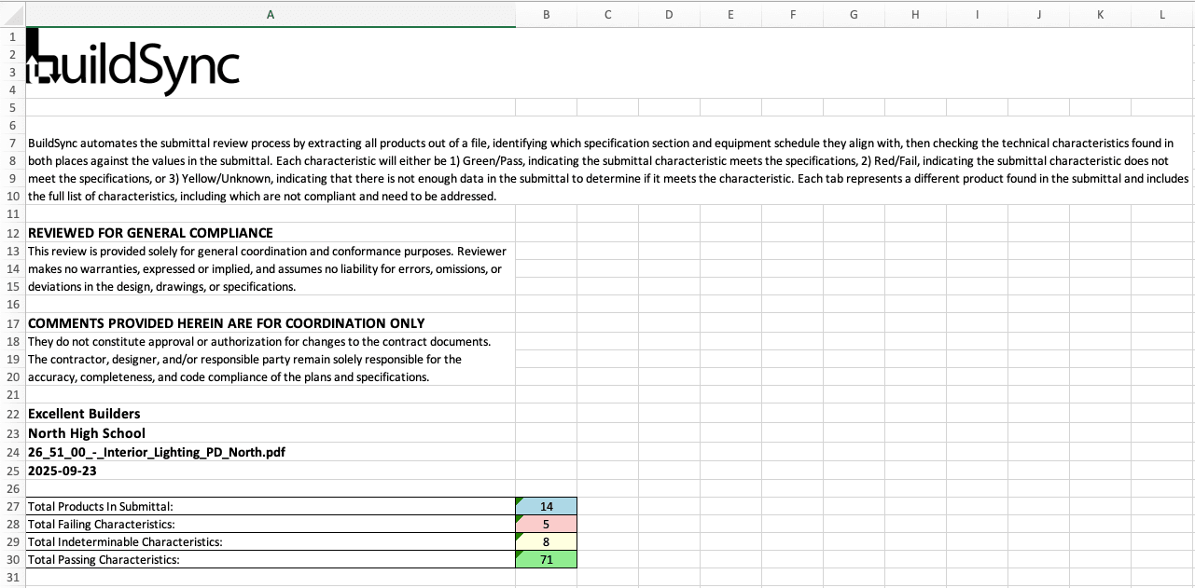Select the red cell with value 5
Viewport: 1195px width, 588px height.
pos(546,524)
